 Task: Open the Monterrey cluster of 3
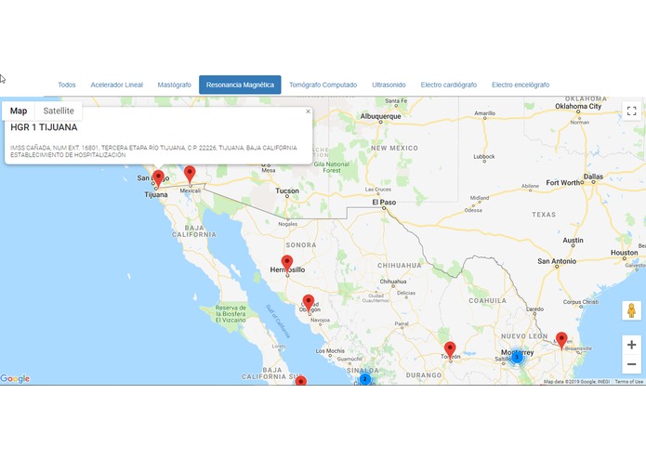pos(517,357)
